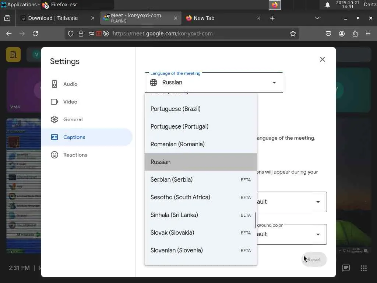Pick Slovak (Slovakia) in the language list
This screenshot has height=283, width=377.
tap(172, 233)
